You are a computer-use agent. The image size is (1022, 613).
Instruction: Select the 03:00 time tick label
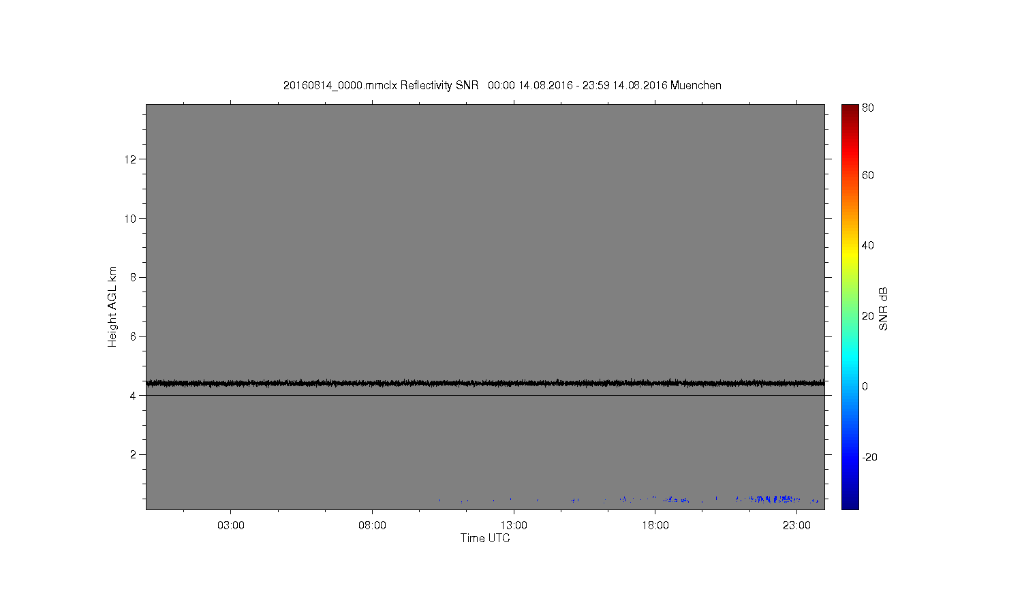point(231,526)
